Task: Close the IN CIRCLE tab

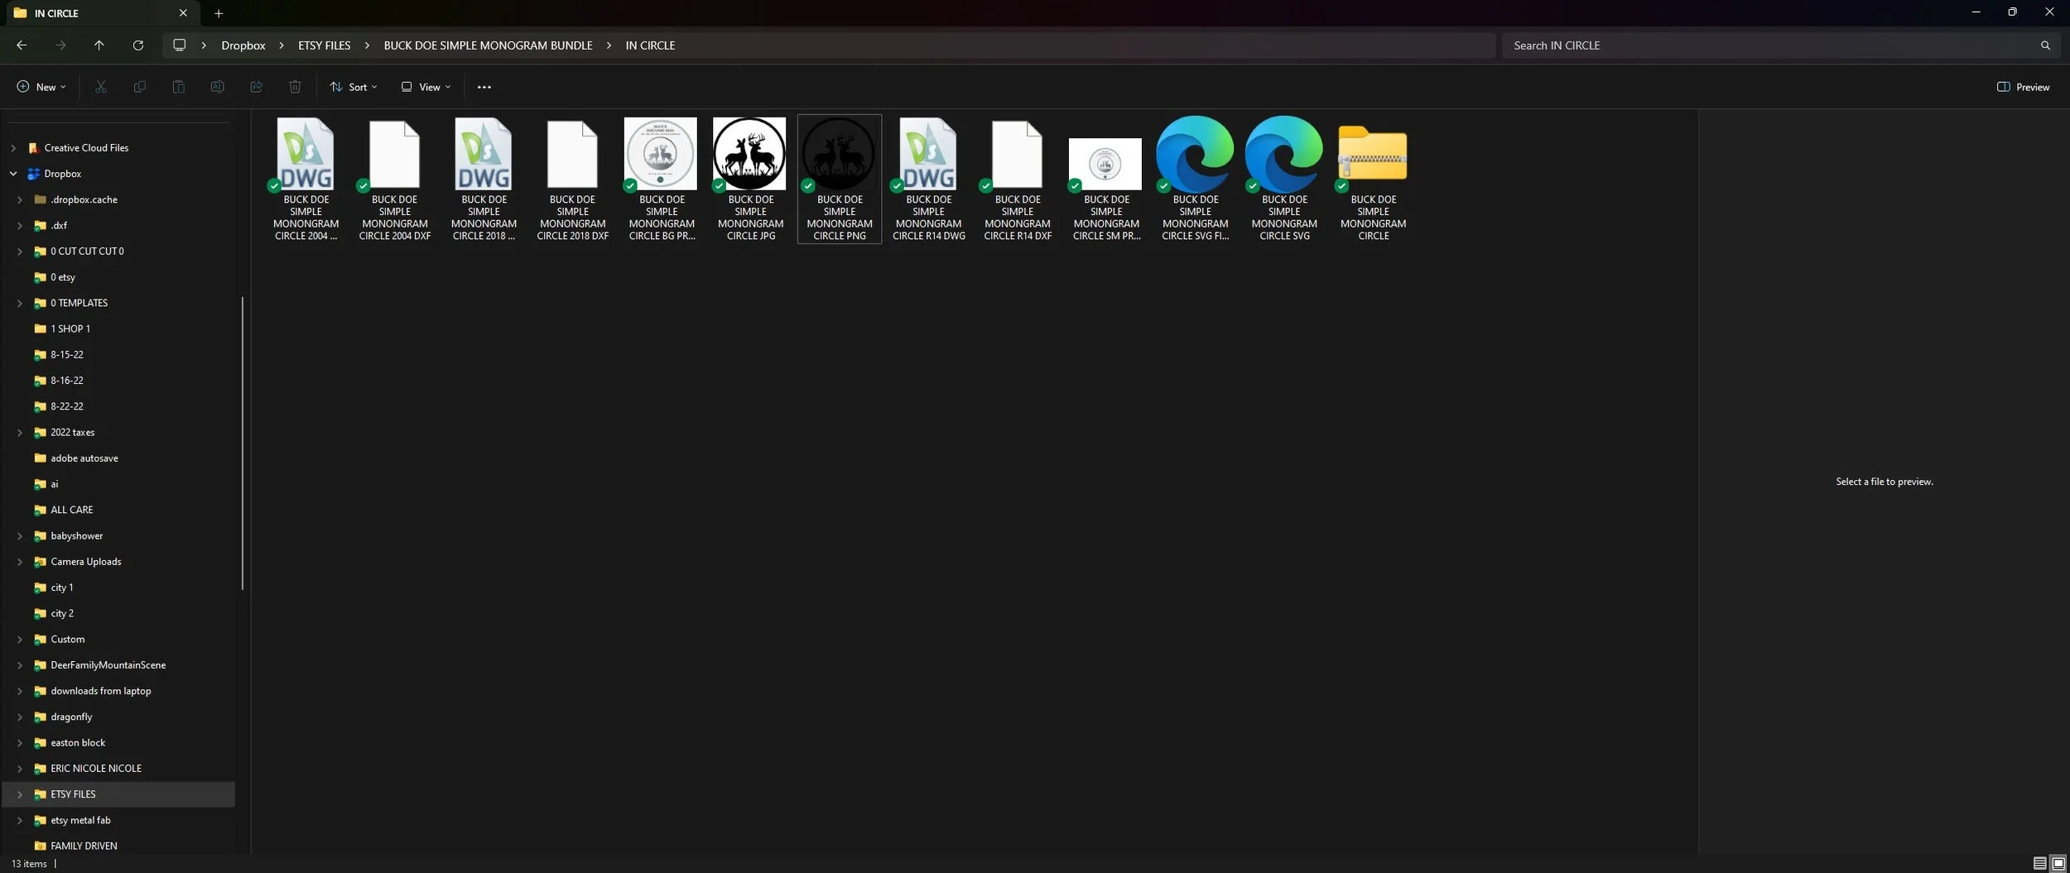Action: (x=183, y=13)
